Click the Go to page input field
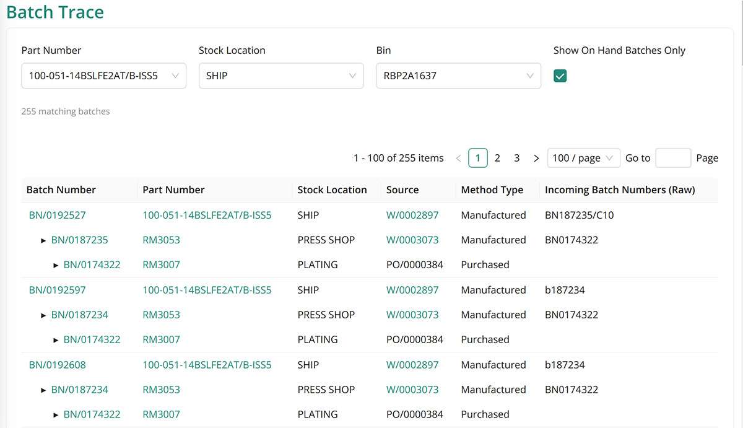 (672, 158)
